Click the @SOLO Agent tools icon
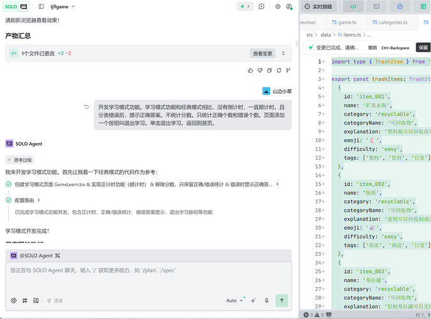Viewport: 431px width, 319px height. (57, 256)
